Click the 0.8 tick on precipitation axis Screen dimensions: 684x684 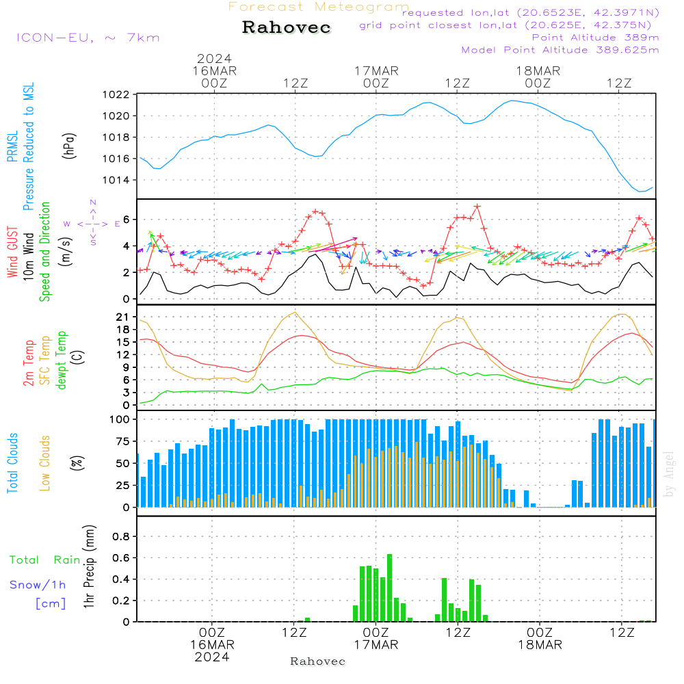coord(121,536)
